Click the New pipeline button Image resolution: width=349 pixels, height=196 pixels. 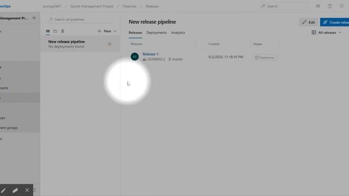104,31
